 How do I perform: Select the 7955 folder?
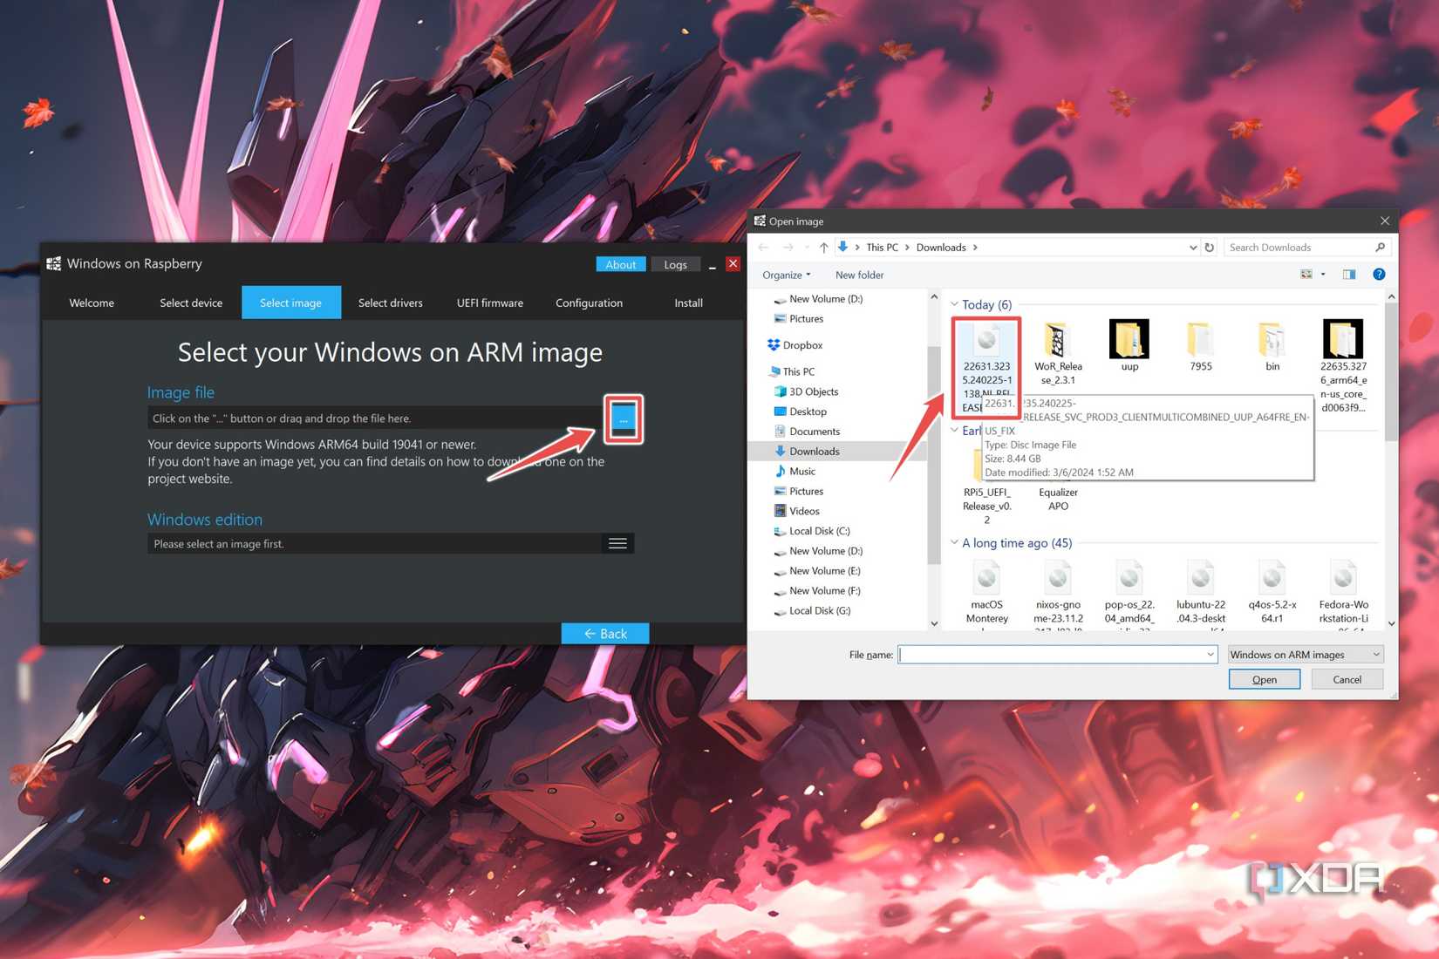click(x=1201, y=347)
